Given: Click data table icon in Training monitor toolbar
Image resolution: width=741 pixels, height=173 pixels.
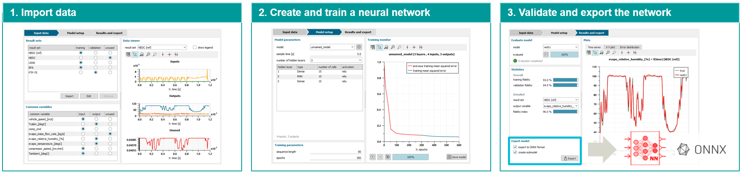Looking at the screenshot, I should [x=373, y=47].
